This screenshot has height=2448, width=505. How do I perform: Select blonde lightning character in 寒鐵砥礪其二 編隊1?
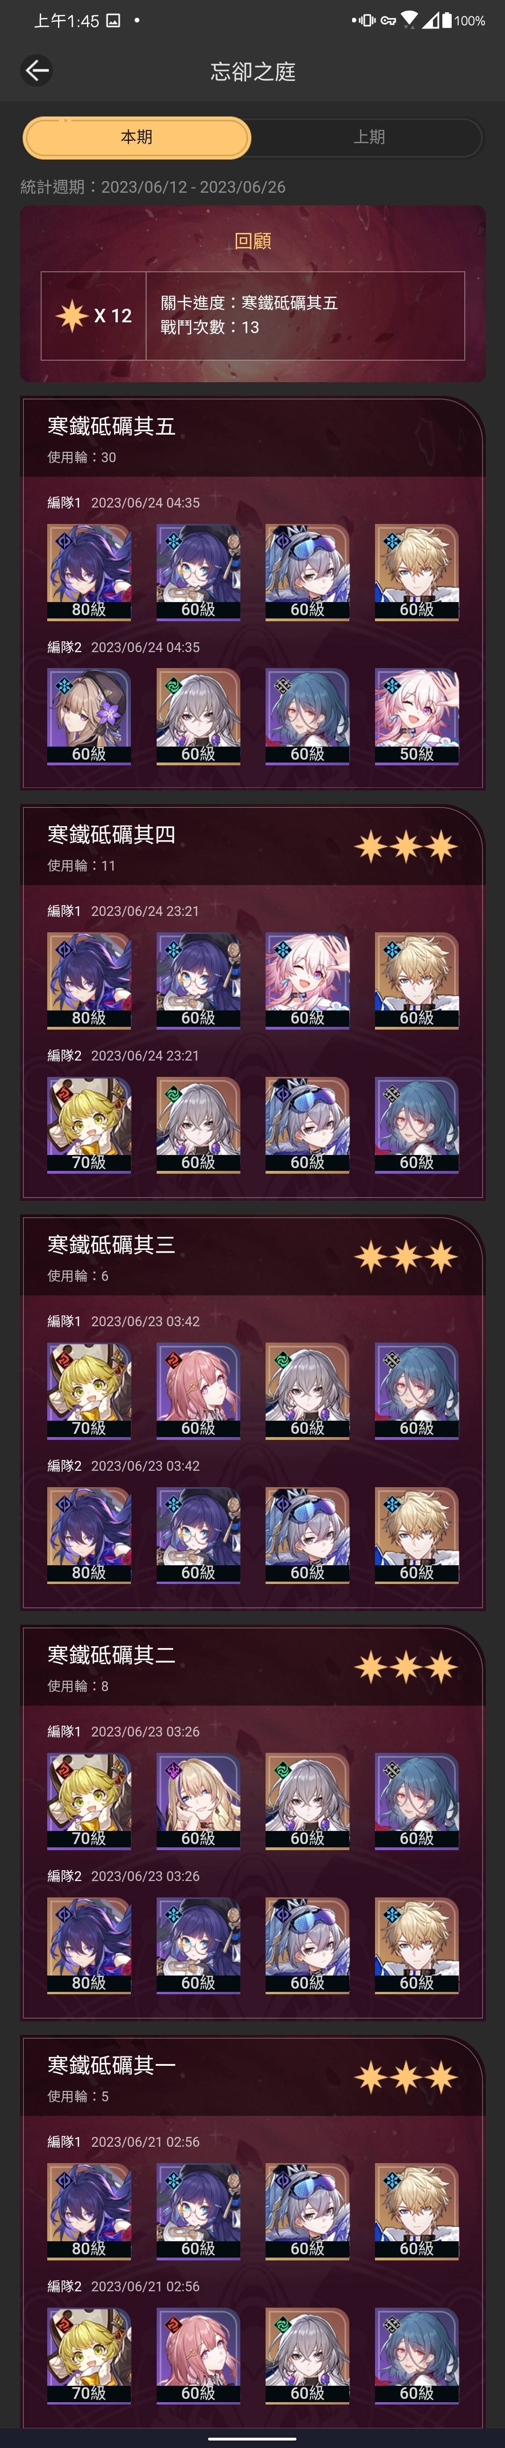[x=198, y=1802]
